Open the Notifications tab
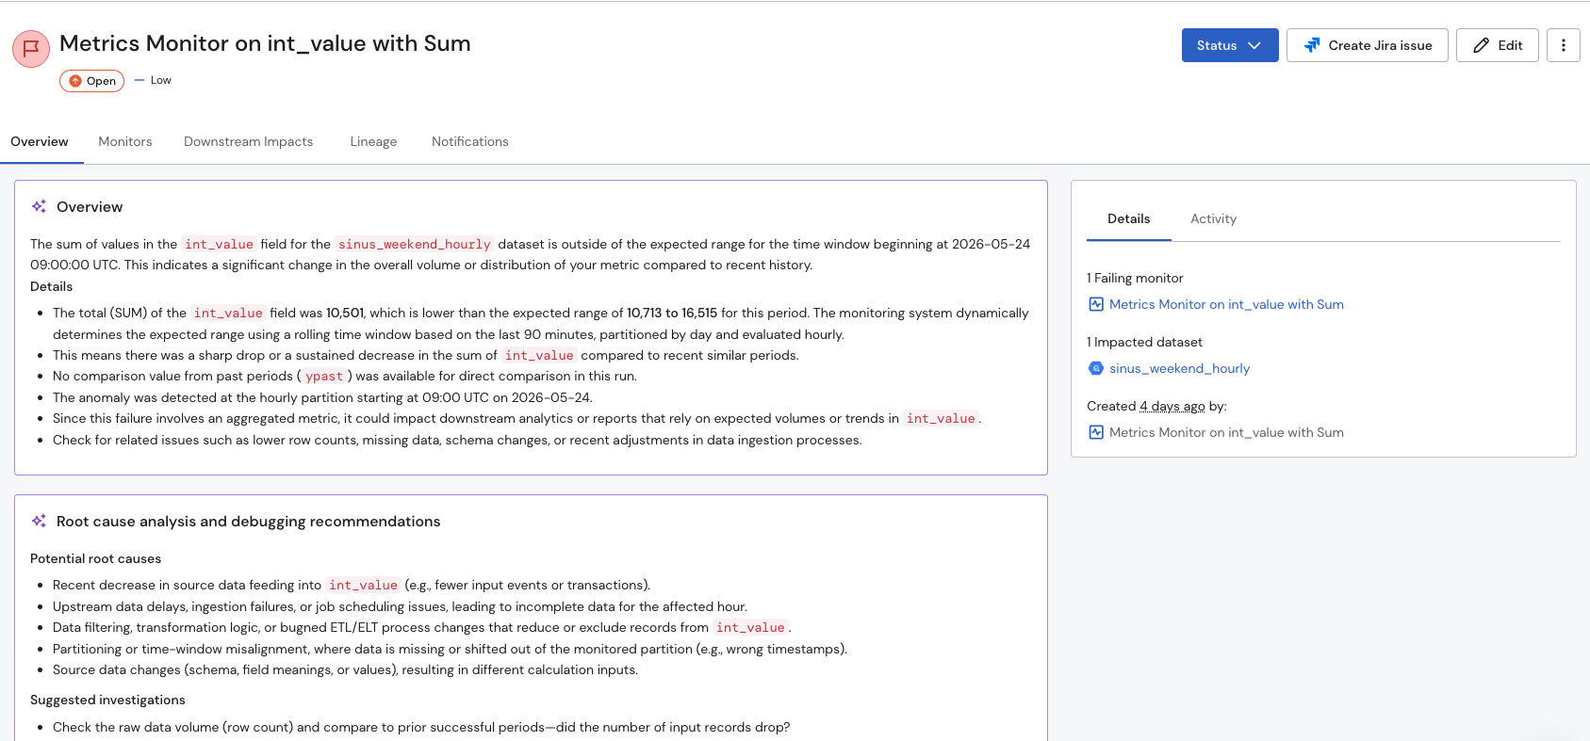This screenshot has height=741, width=1590. click(x=469, y=141)
